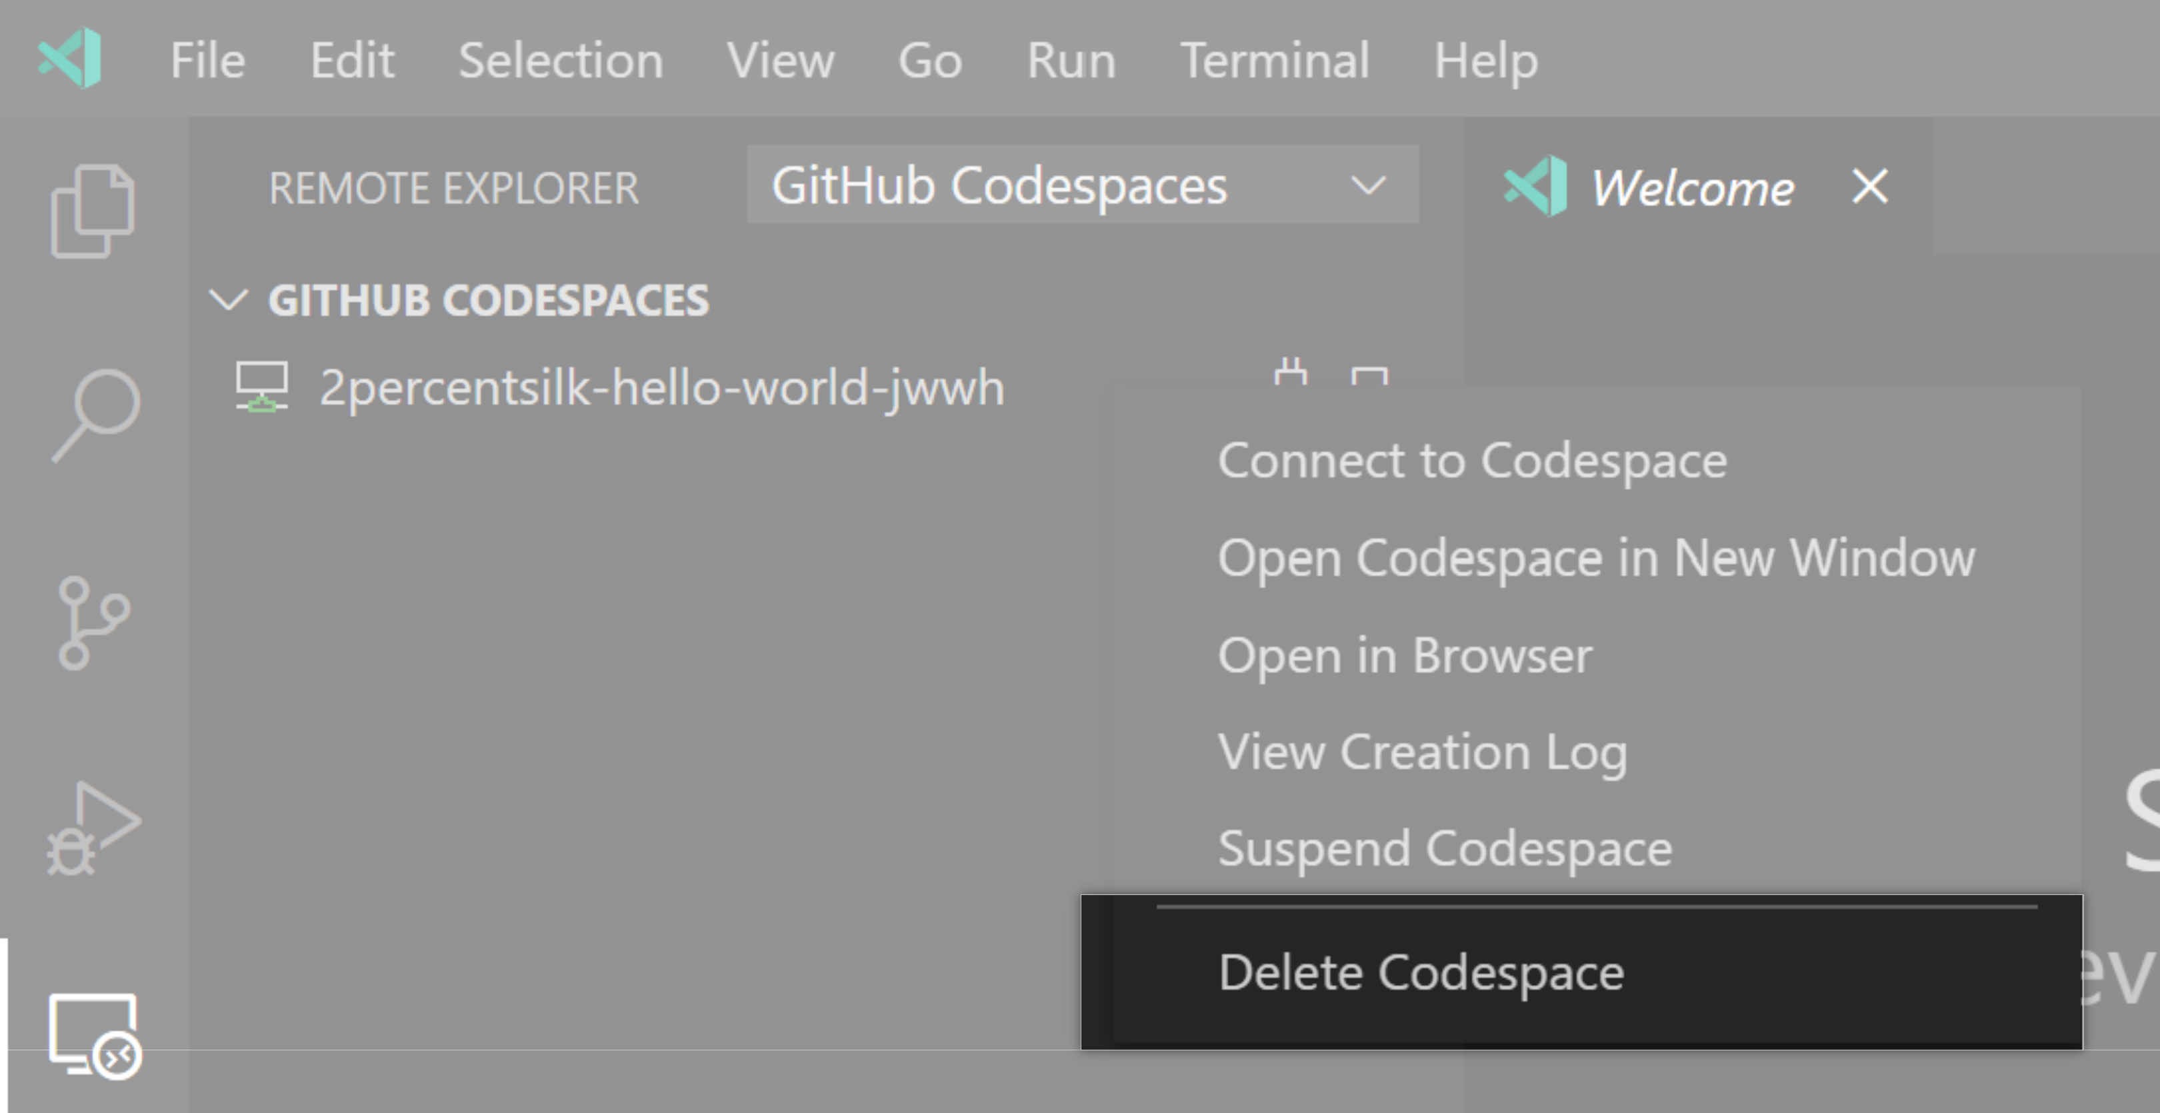Collapse the GITHUB CODESPACES section
Screen dimensions: 2160x1113
point(229,300)
